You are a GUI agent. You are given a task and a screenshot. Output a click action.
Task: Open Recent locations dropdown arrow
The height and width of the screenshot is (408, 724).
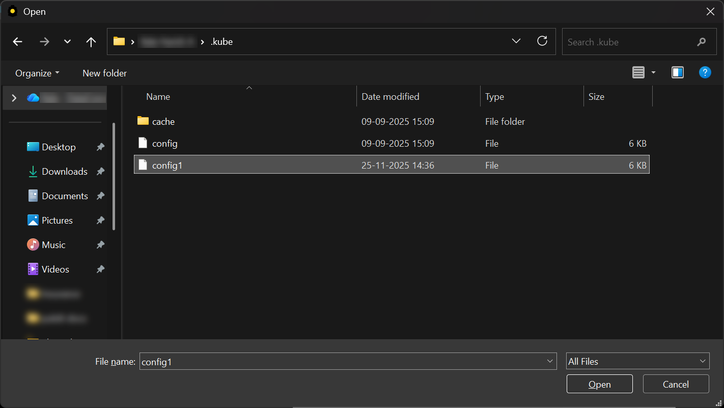(x=67, y=42)
